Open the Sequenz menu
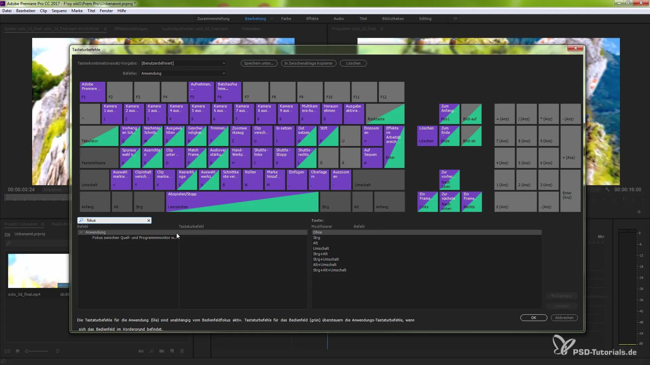Image resolution: width=650 pixels, height=365 pixels. pos(59,11)
